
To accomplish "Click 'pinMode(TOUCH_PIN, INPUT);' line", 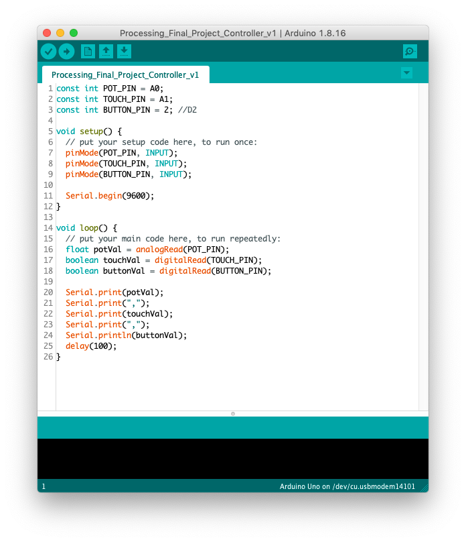I will coord(127,164).
